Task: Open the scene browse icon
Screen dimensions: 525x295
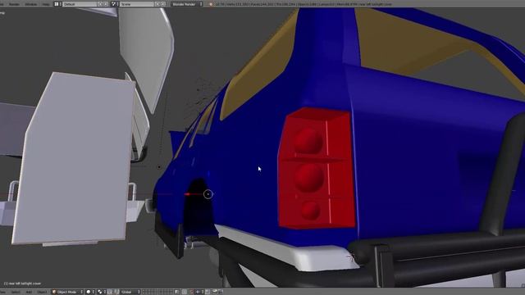Action: click(115, 4)
